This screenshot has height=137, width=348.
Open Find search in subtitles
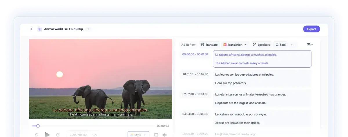(280, 45)
